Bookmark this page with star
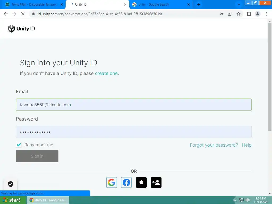This screenshot has width=272, height=204. point(239,14)
